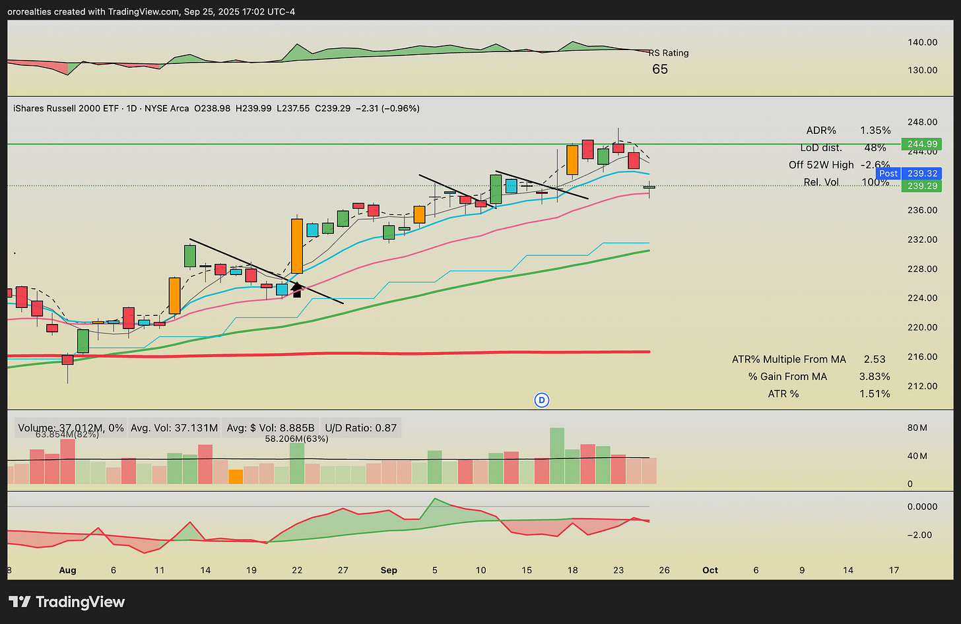Select the green 244.99 price line label

tap(922, 144)
